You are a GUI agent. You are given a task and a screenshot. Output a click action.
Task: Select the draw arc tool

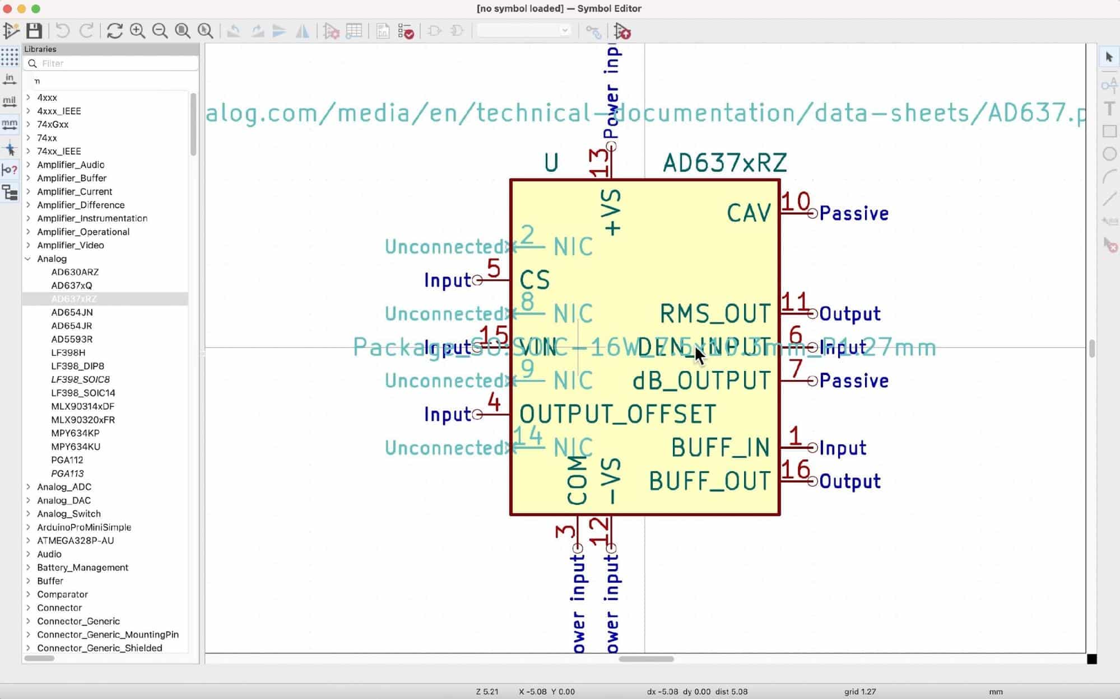1109,177
